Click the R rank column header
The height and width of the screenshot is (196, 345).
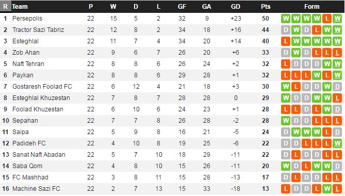point(5,7)
